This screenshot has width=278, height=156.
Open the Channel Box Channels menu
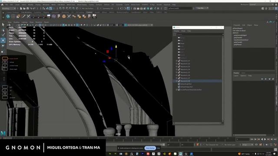tap(237, 25)
